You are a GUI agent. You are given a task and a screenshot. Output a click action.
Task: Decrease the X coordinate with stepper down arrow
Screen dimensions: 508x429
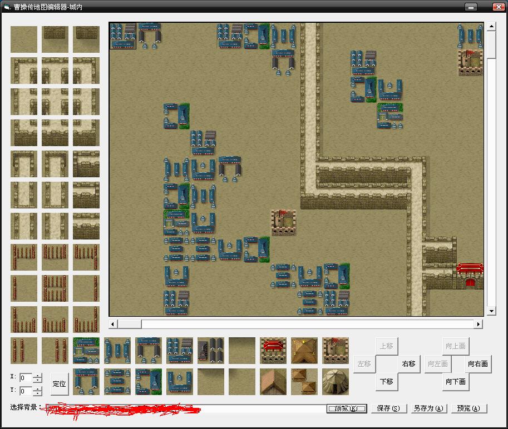pyautogui.click(x=38, y=380)
